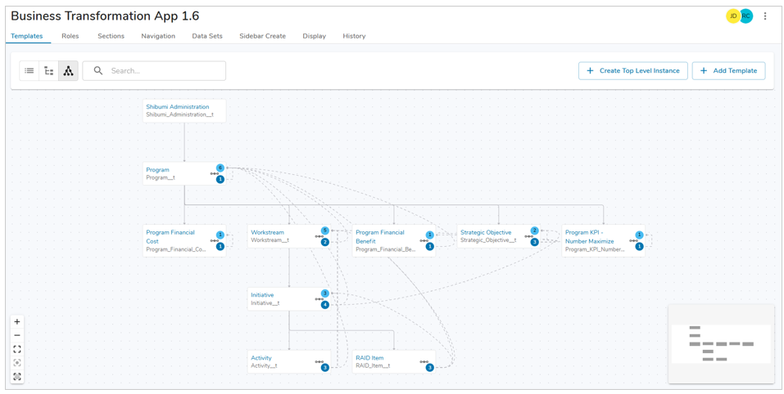Open the Strategic Objective template
784x394 pixels.
point(486,232)
